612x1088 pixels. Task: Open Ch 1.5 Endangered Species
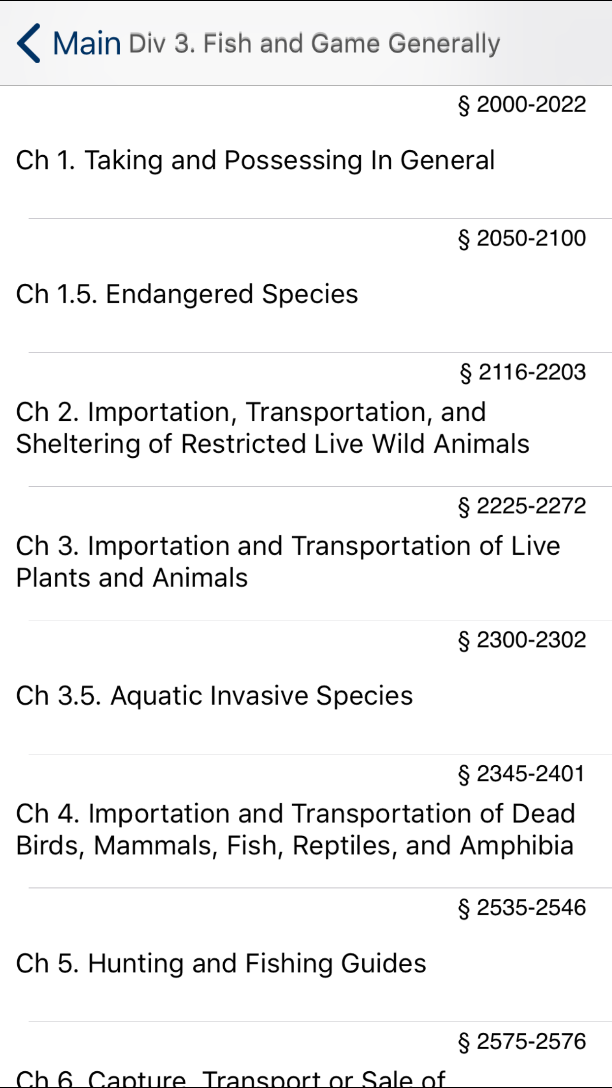[x=187, y=294]
